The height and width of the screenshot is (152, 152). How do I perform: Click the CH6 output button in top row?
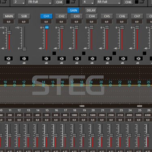pyautogui.click(x=128, y=2)
